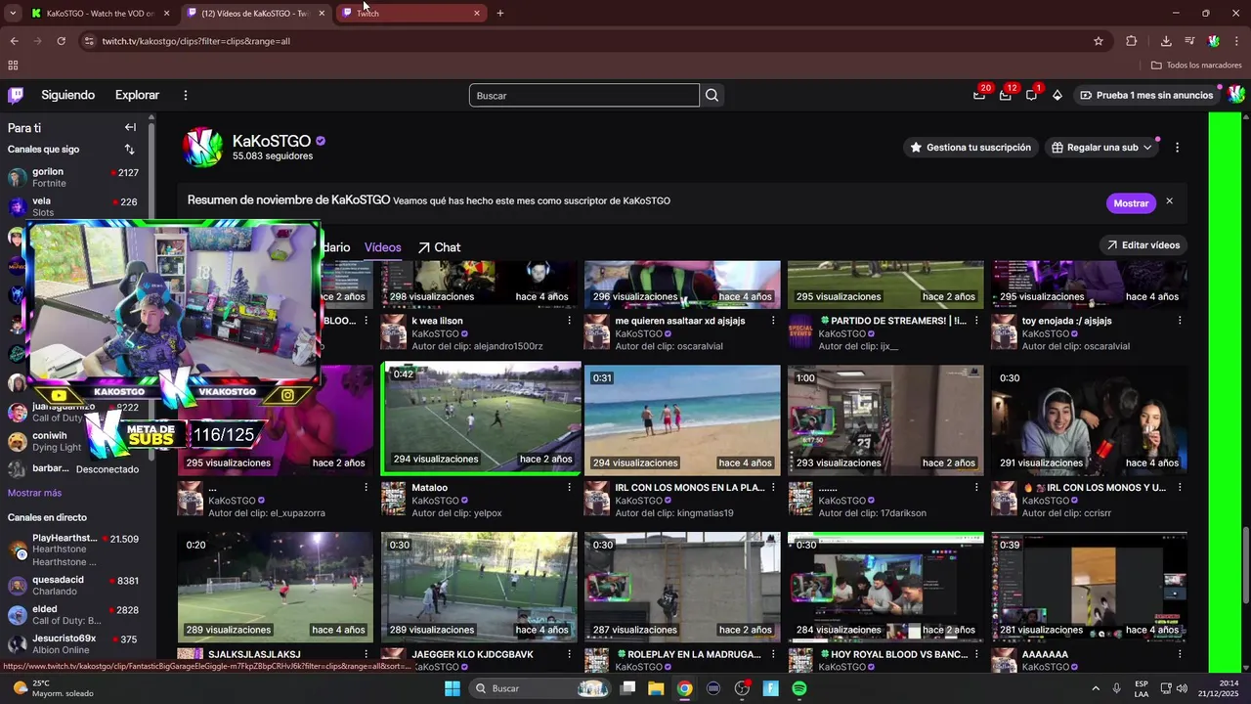Screen dimensions: 1251x704
Task: Switch to the third Twitch browser tab
Action: (x=410, y=13)
